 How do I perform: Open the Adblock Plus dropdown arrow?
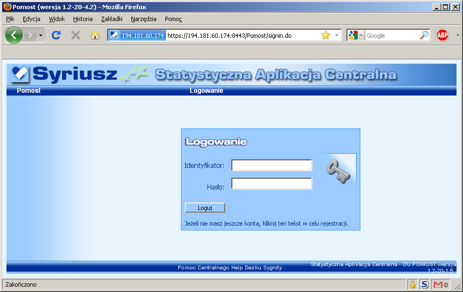458,36
